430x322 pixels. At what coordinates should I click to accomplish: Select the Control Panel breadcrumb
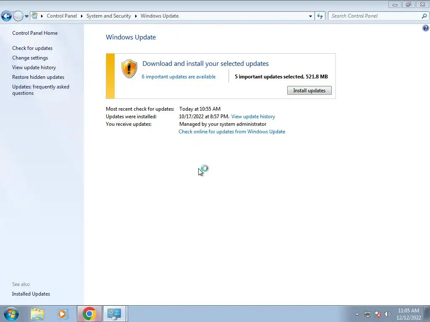point(62,16)
